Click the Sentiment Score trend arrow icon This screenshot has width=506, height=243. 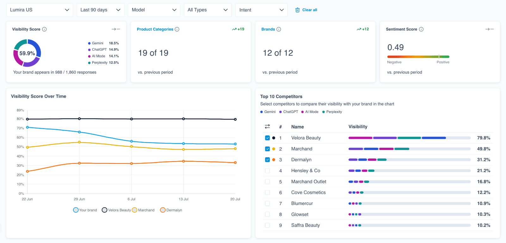pos(490,29)
